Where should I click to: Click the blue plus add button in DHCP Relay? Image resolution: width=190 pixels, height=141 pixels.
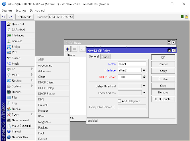point(68,49)
